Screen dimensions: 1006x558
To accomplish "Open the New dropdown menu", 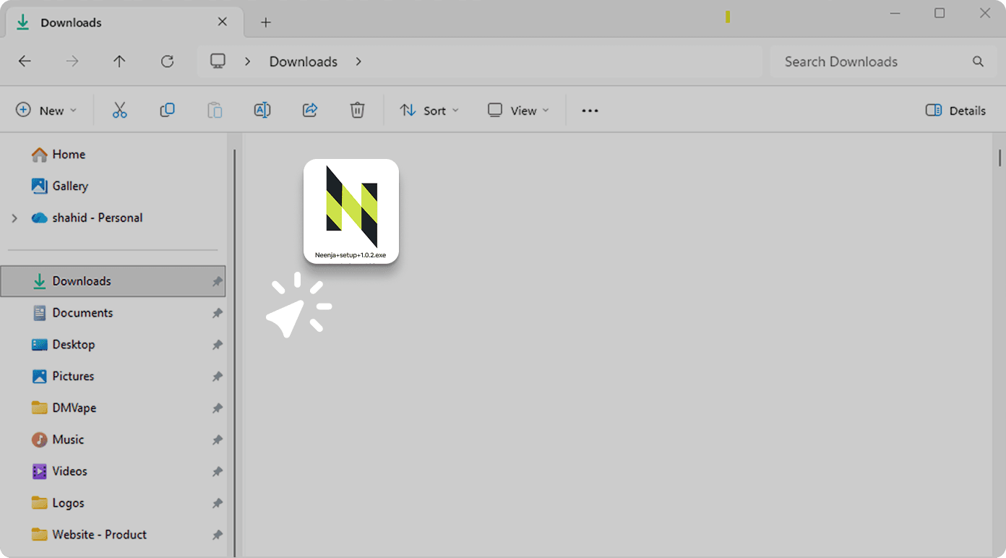I will coord(46,111).
